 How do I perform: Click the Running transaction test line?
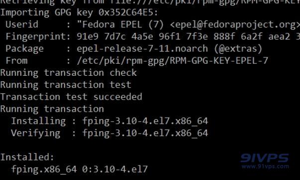(x=66, y=85)
